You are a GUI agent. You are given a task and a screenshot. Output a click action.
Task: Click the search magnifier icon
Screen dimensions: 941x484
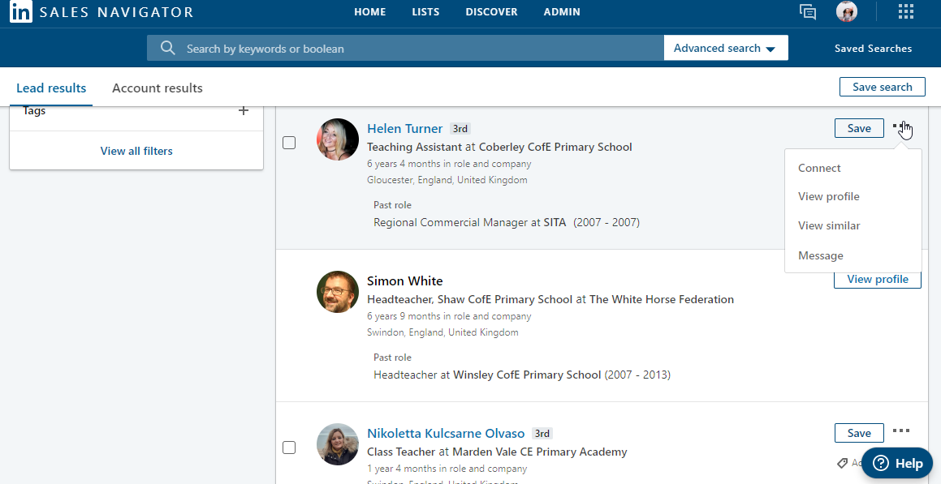click(x=168, y=49)
